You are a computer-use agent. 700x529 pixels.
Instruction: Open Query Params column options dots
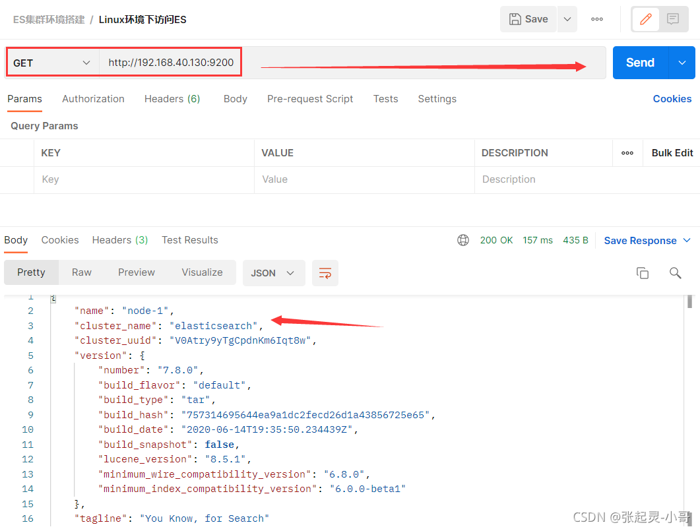(x=627, y=153)
